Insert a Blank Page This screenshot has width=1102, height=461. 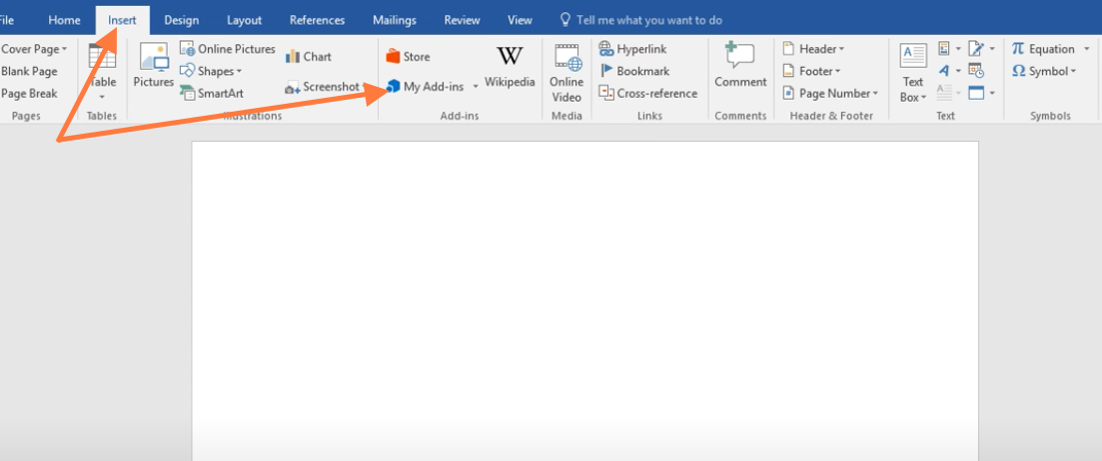point(29,72)
